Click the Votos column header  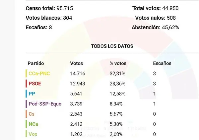tap(76, 64)
